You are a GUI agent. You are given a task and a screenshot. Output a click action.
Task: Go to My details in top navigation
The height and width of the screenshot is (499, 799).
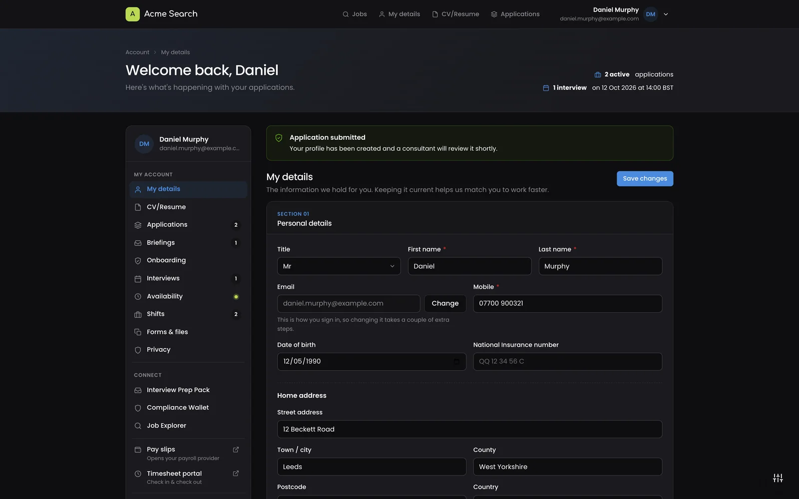pos(399,14)
